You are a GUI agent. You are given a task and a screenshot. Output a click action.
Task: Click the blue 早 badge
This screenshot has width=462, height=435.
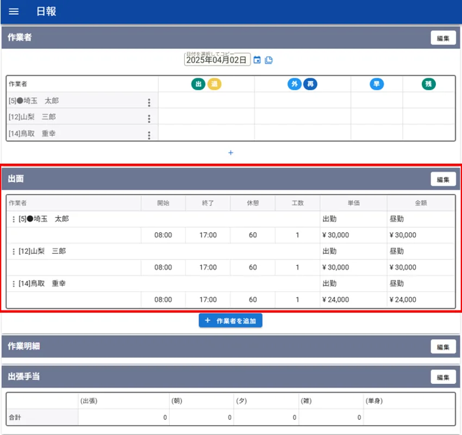377,84
